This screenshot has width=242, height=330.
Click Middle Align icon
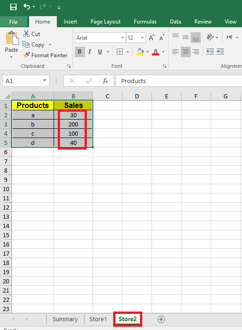(185, 37)
